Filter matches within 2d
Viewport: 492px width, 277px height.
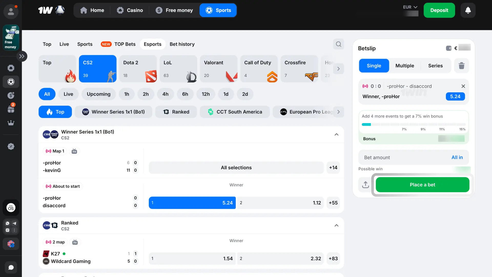(x=245, y=94)
